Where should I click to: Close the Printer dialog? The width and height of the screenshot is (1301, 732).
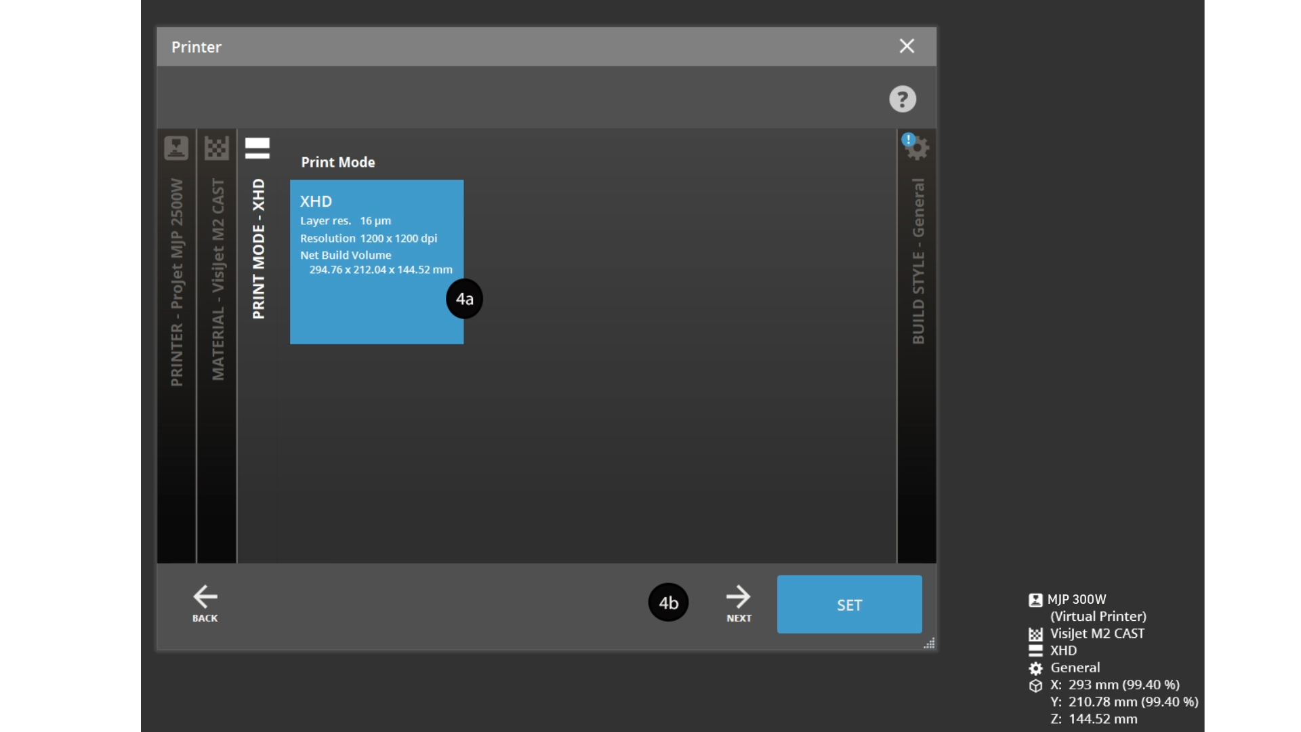point(907,46)
